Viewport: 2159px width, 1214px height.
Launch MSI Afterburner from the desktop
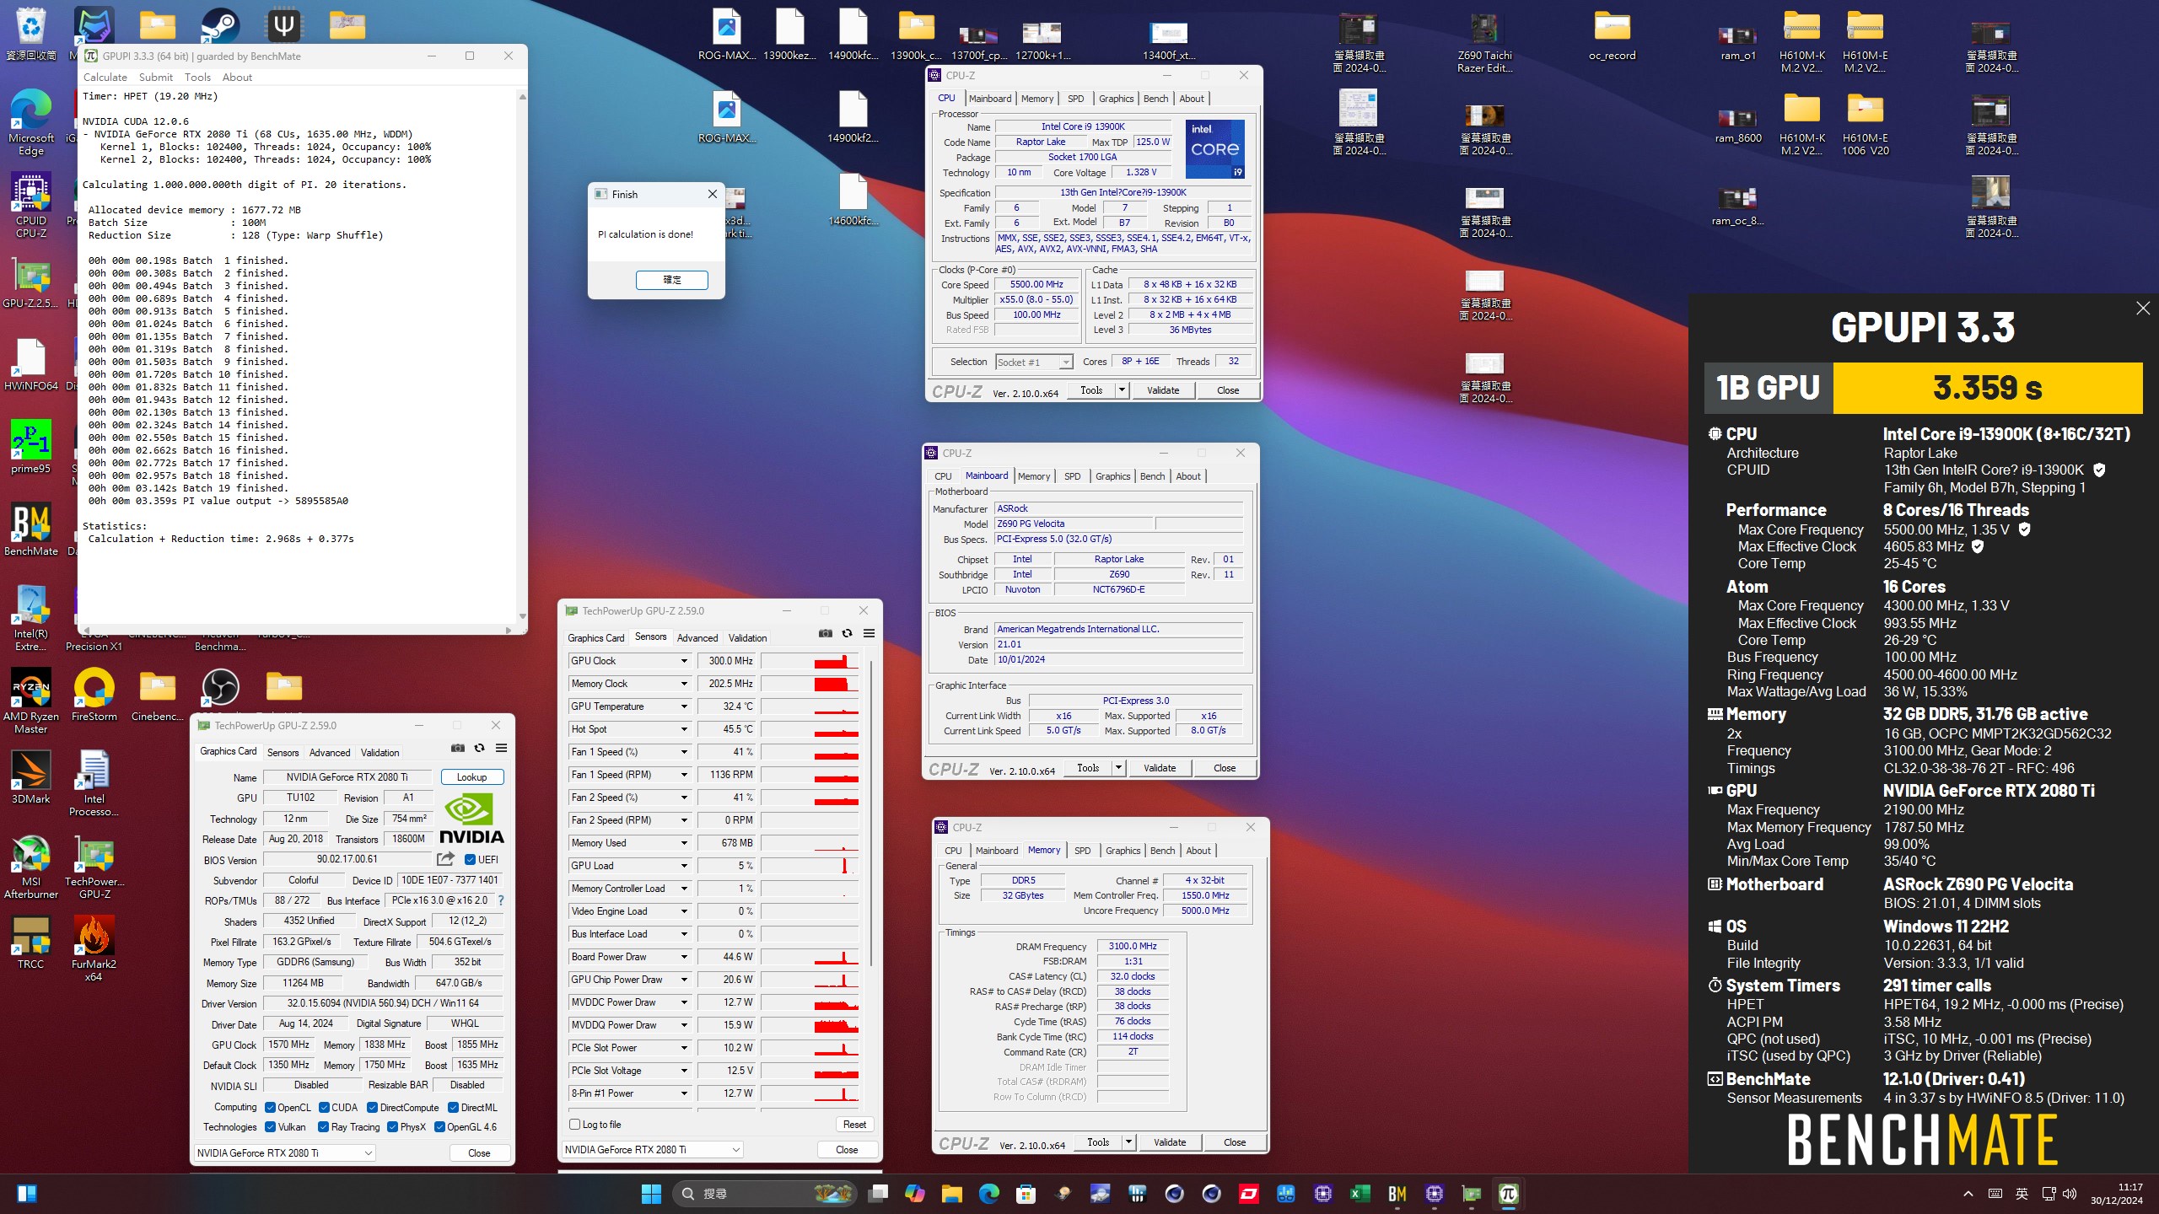point(30,867)
